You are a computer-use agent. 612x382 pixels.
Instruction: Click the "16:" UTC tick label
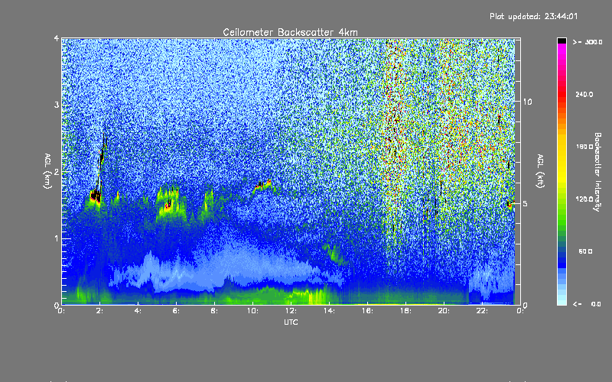[x=368, y=311]
